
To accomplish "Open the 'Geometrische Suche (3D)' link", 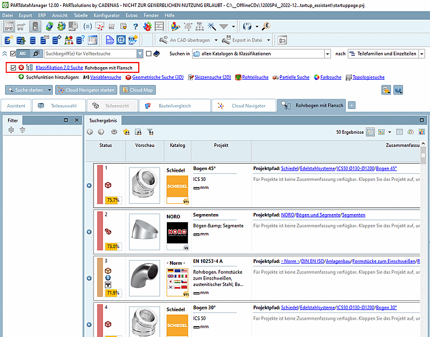I will (158, 77).
